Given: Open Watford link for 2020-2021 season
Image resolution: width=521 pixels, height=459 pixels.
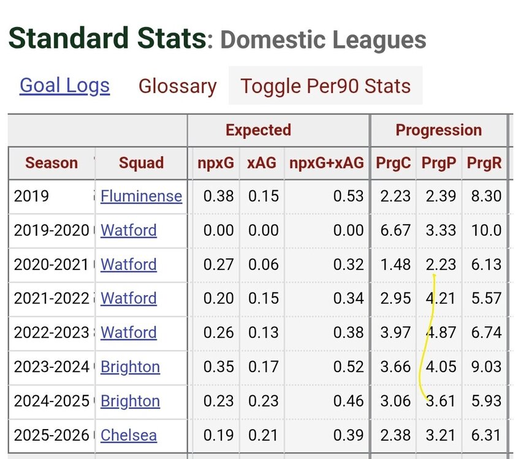Looking at the screenshot, I should (x=129, y=264).
